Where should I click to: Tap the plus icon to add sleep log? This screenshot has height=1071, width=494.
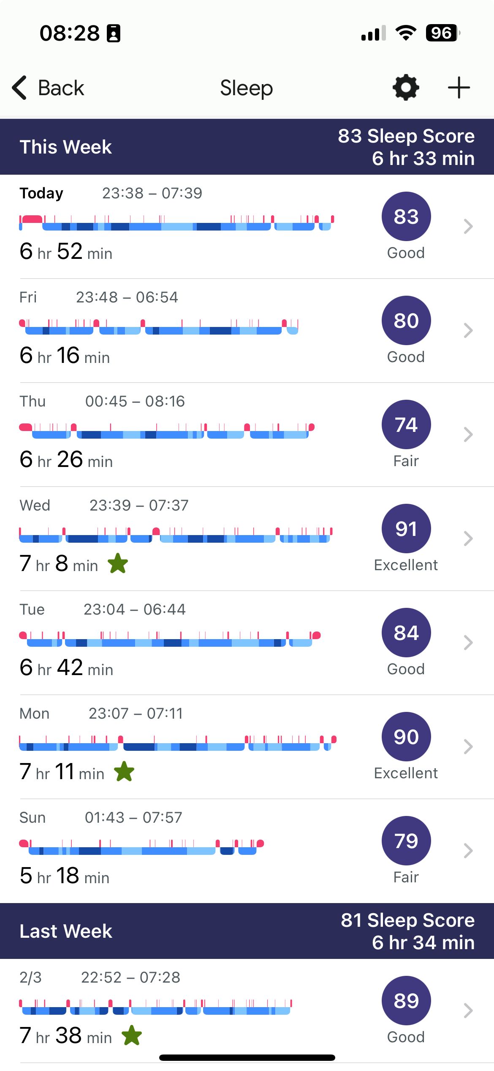[x=459, y=88]
